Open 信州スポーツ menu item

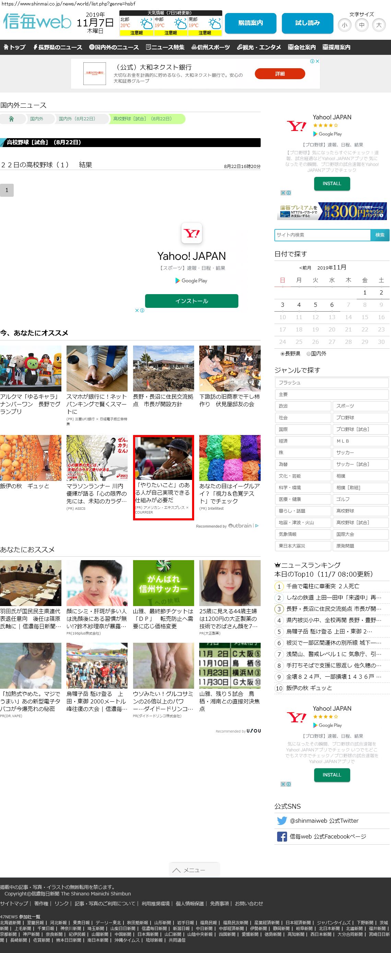(x=210, y=47)
